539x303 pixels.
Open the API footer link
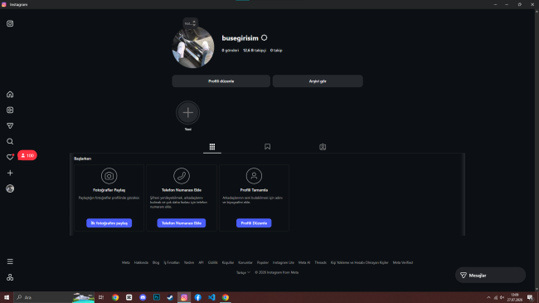202,262
